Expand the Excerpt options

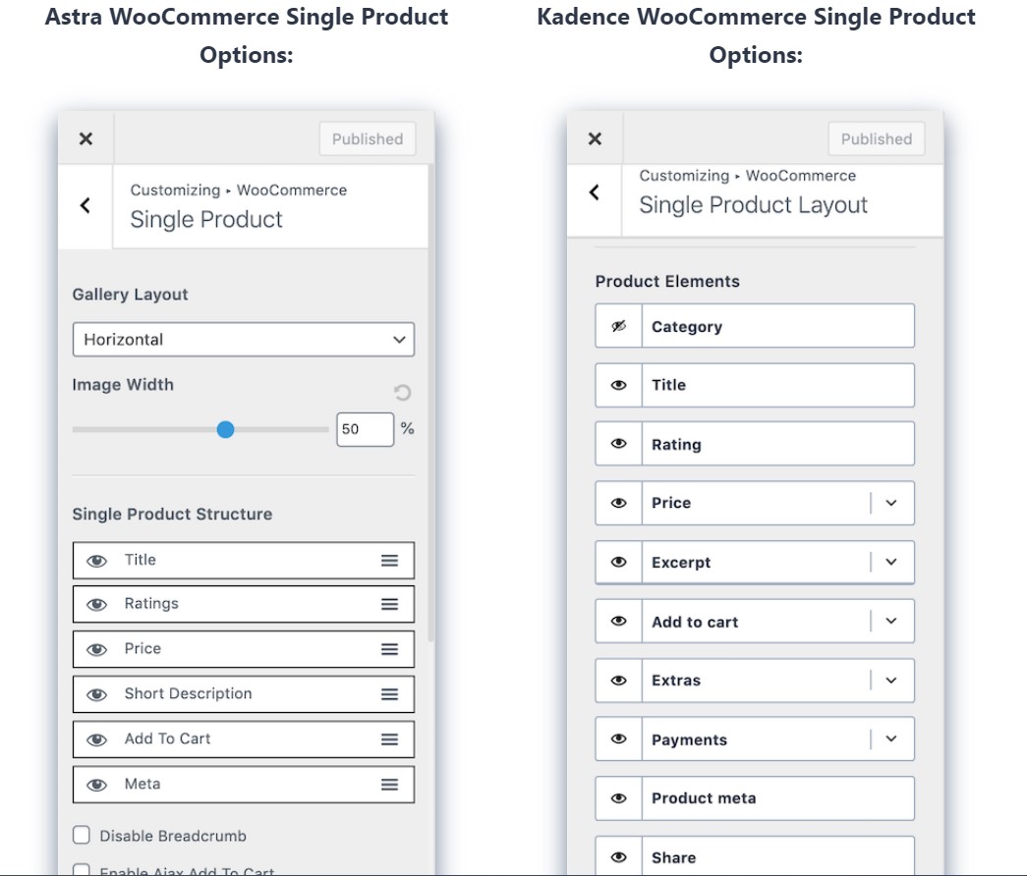(891, 562)
